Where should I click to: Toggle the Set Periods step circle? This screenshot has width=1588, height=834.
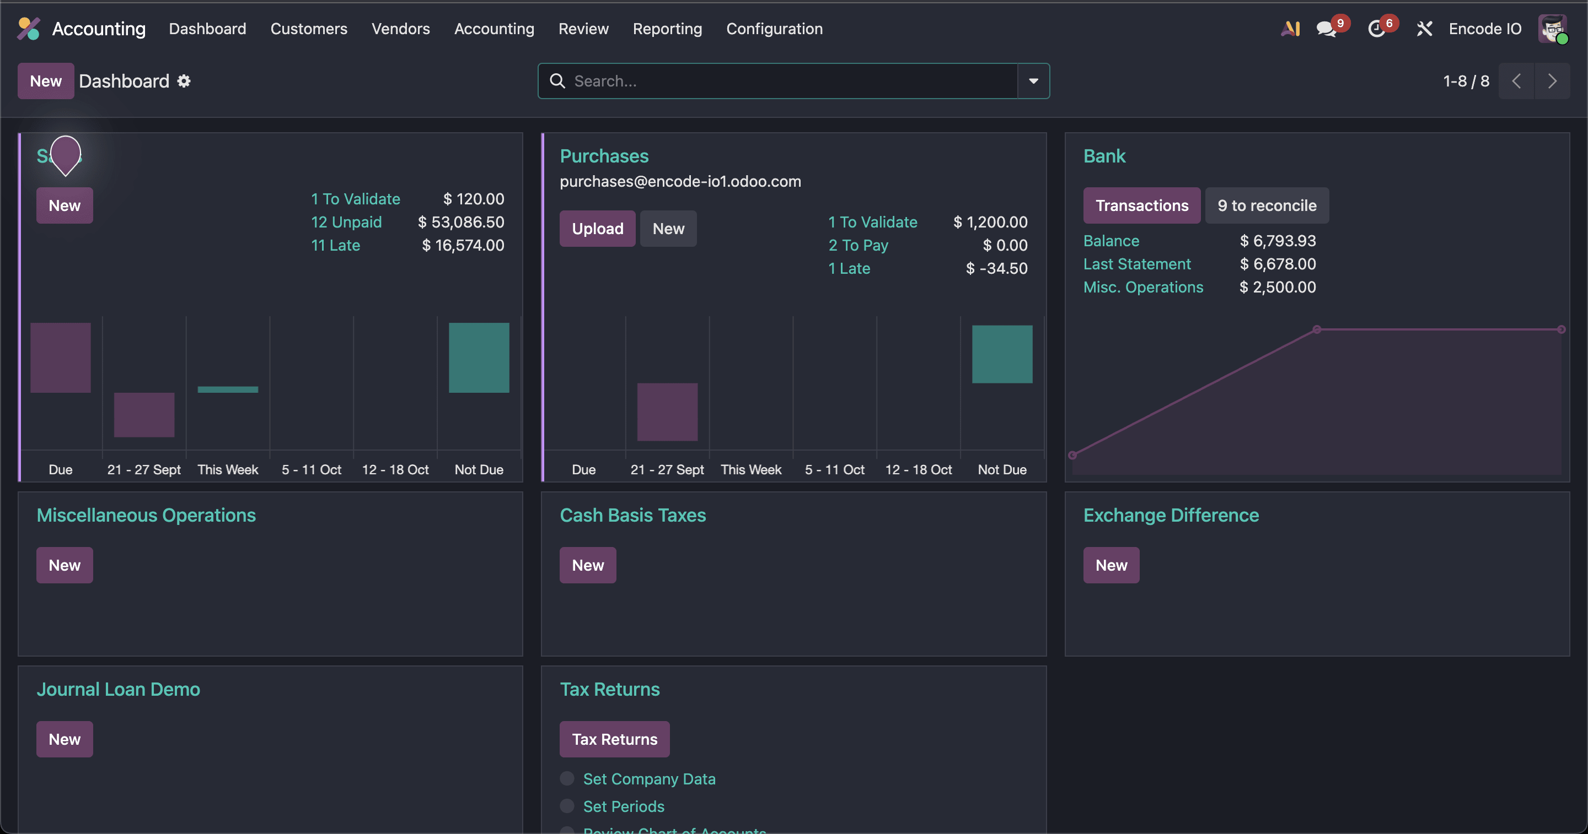(567, 806)
